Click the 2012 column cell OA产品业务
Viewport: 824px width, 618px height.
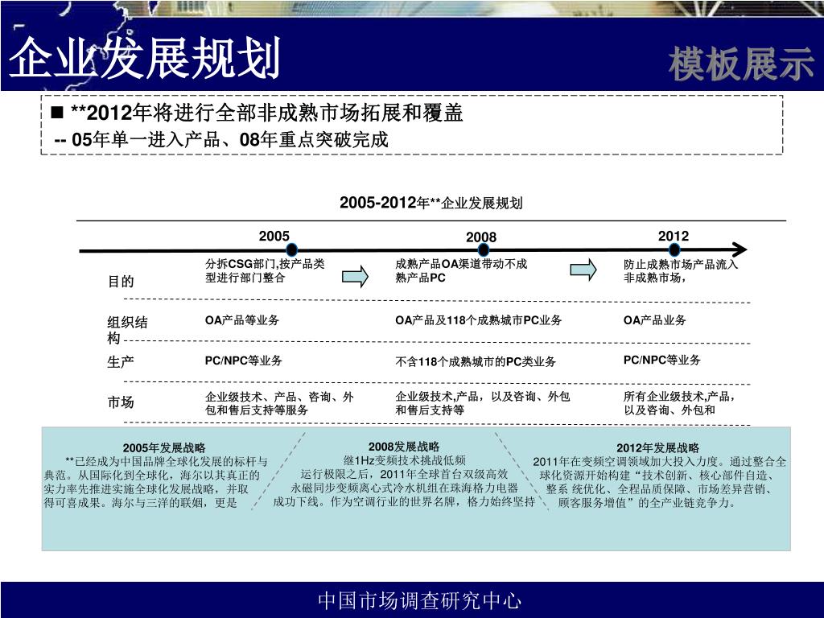click(654, 320)
